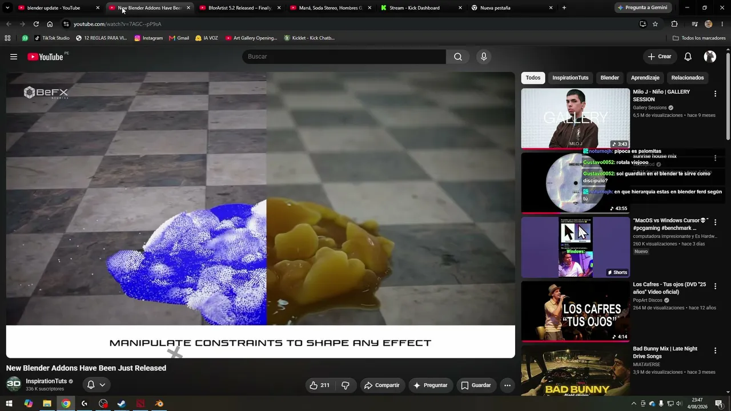Open the Windows notification center
Viewport: 731px width, 411px height.
point(719,404)
